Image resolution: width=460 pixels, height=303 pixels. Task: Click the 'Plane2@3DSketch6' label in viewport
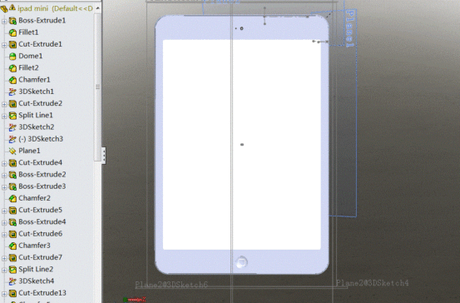(x=171, y=285)
